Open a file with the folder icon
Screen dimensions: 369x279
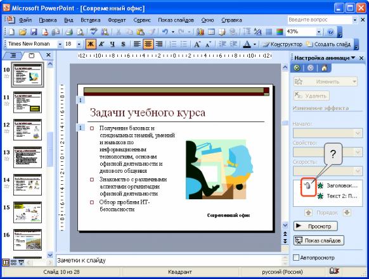pos(23,32)
